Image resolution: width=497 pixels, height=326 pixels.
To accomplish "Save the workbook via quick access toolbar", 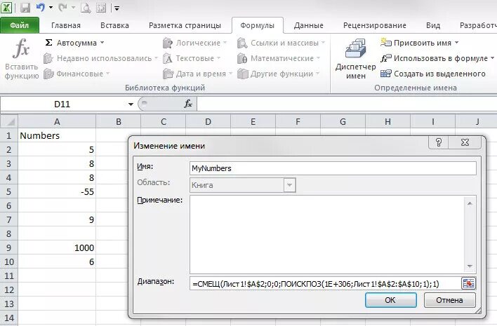I will [25, 8].
